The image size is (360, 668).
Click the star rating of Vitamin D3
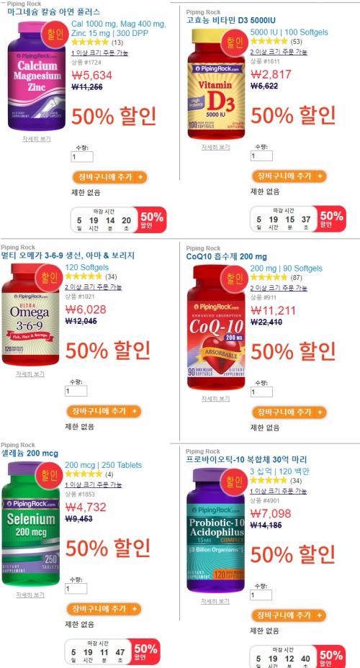coord(269,41)
